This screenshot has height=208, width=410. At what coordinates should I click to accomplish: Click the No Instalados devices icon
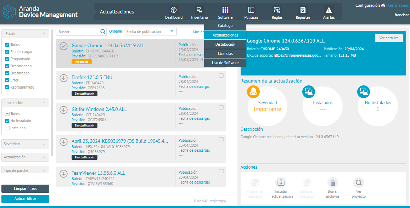tap(364, 92)
